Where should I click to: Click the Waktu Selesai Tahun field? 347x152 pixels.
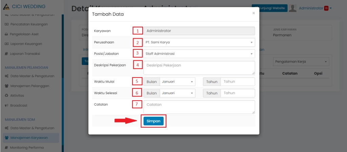point(237,93)
